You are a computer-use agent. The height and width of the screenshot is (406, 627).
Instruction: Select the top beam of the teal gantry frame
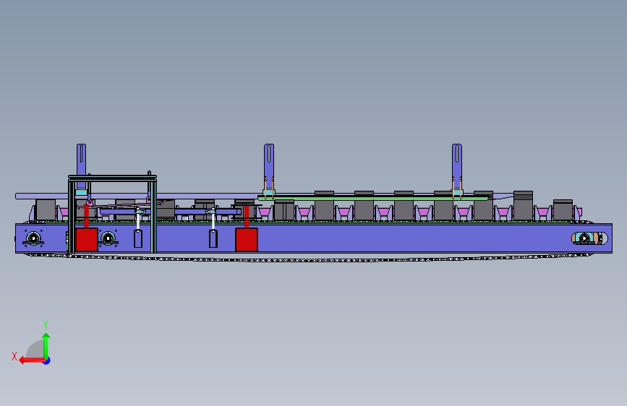(112, 177)
